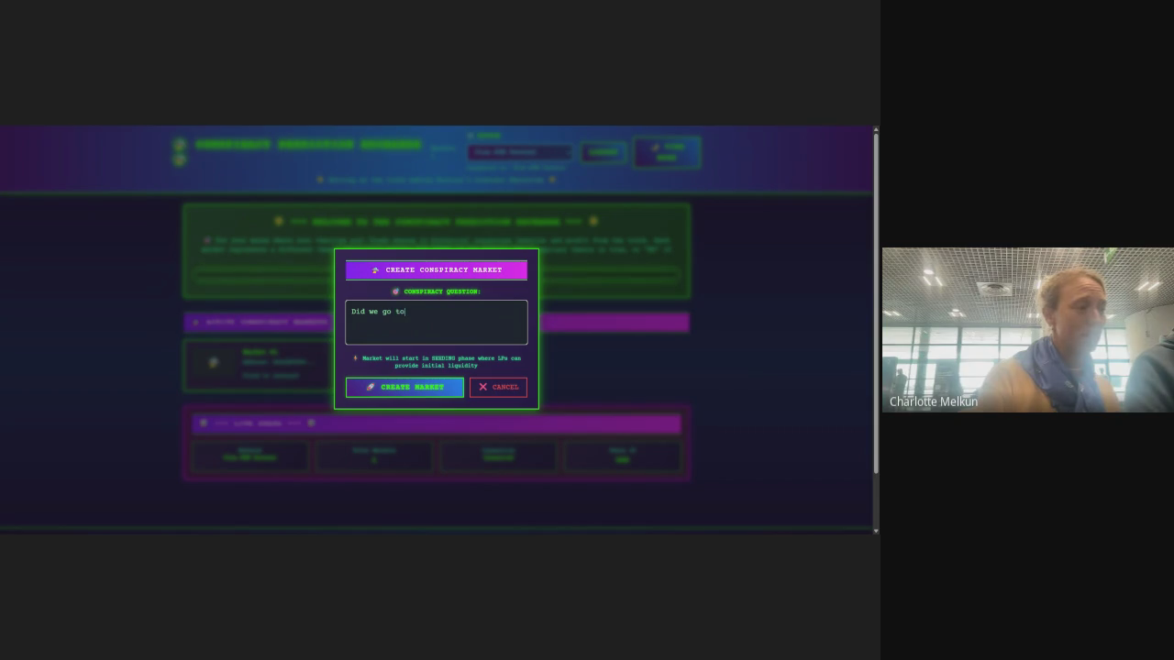The image size is (1174, 660).
Task: Cancel the conspiracy market dialog
Action: (498, 387)
